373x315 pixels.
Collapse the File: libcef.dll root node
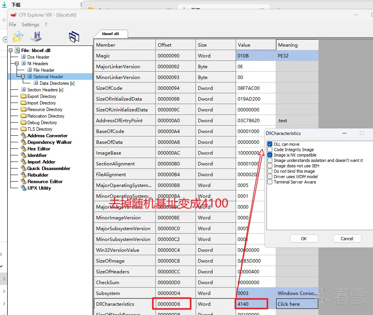(x=11, y=51)
